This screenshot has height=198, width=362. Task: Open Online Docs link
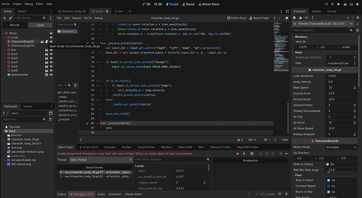[x=237, y=18]
